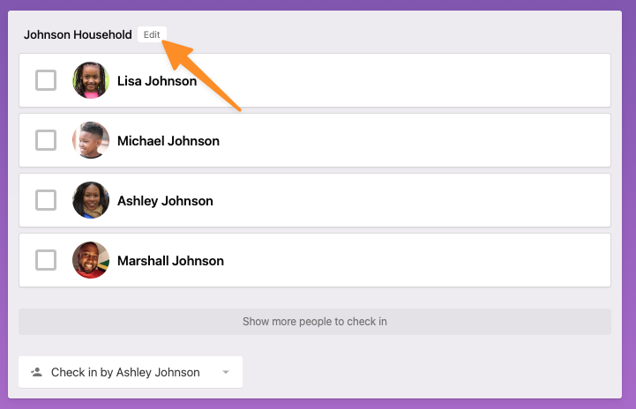Click Marshall Johnson's profile photo
Viewport: 636px width, 409px height.
click(91, 260)
